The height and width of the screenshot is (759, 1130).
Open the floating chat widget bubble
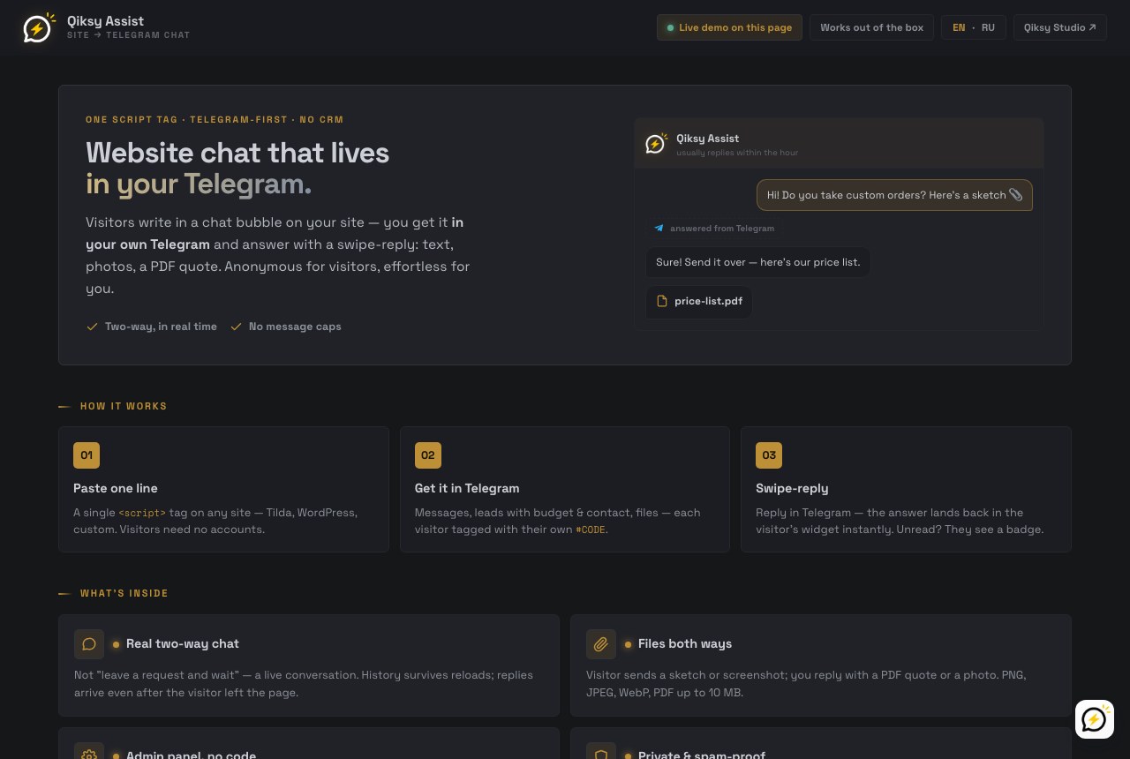[1095, 719]
